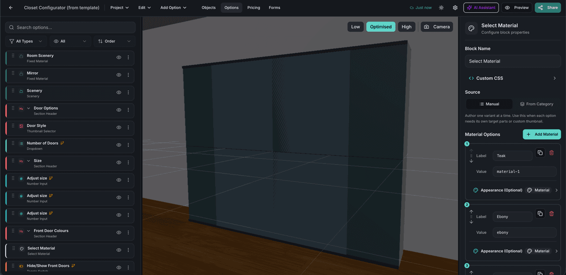
Task: Click the Custom CSS code icon
Action: (471, 78)
